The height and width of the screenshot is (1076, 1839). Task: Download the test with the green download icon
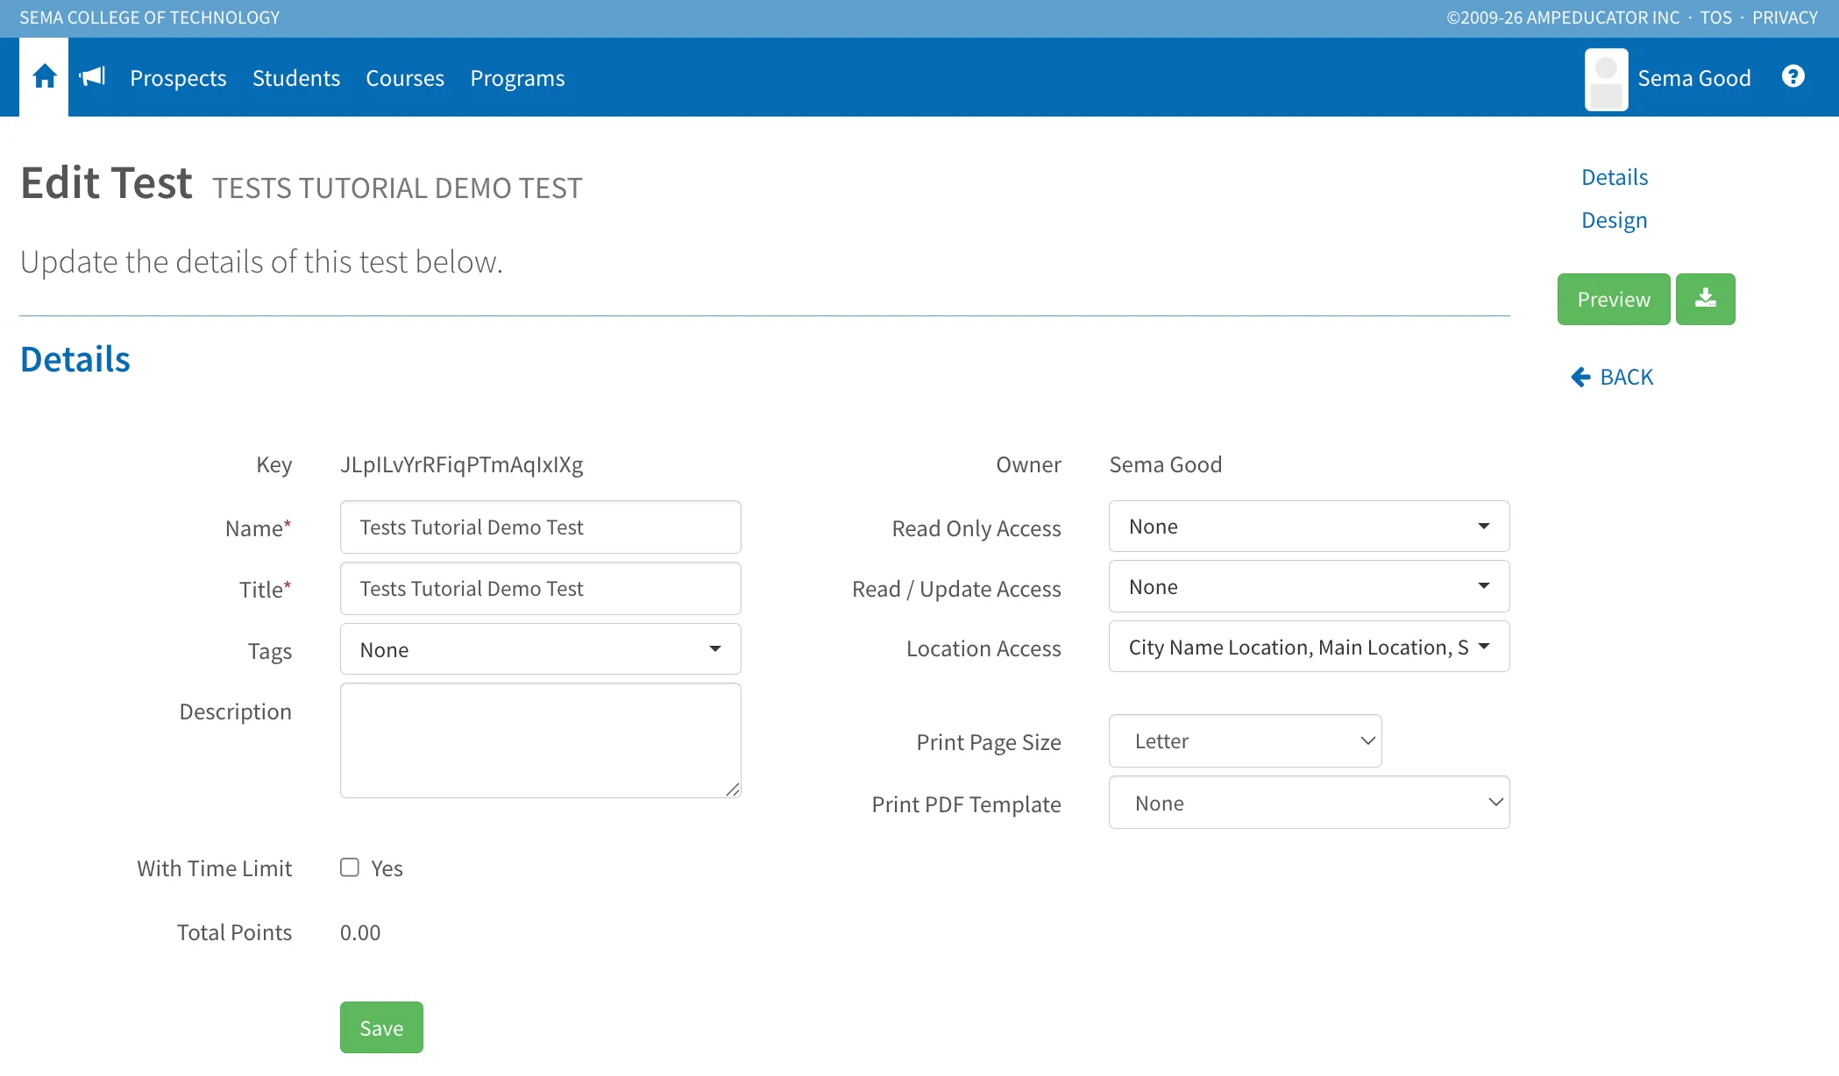click(x=1705, y=299)
